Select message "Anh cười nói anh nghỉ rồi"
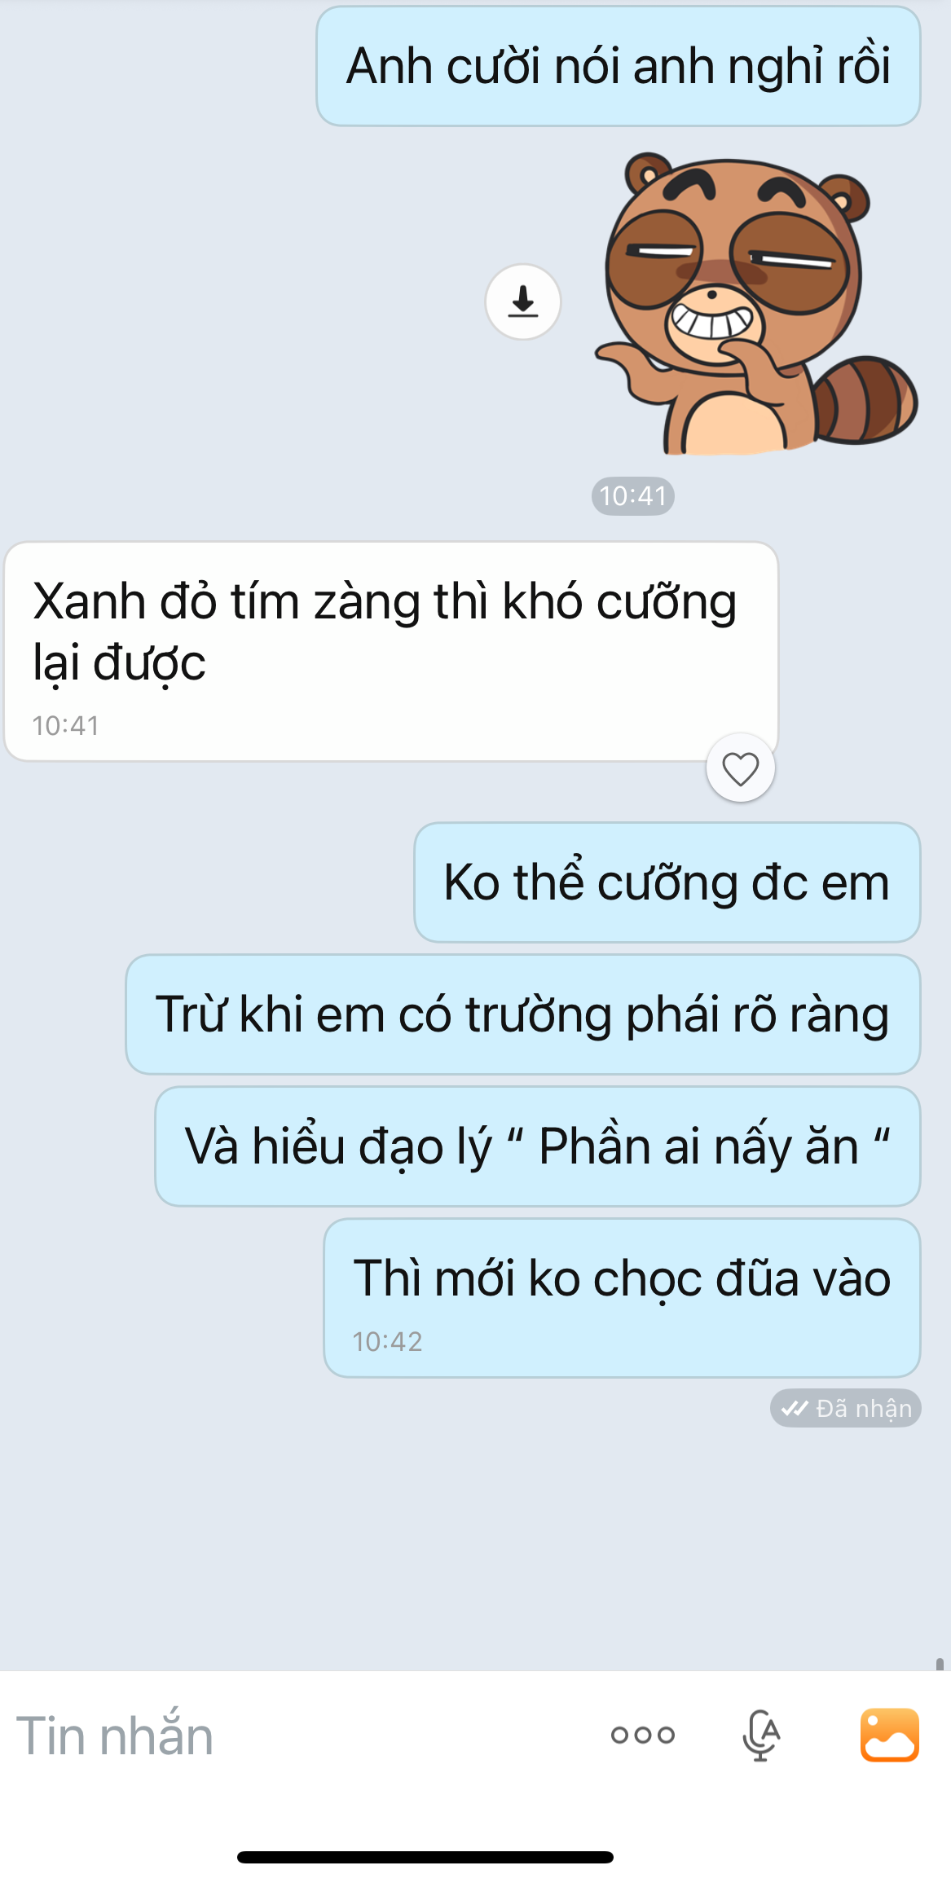The height and width of the screenshot is (1883, 951). click(619, 66)
